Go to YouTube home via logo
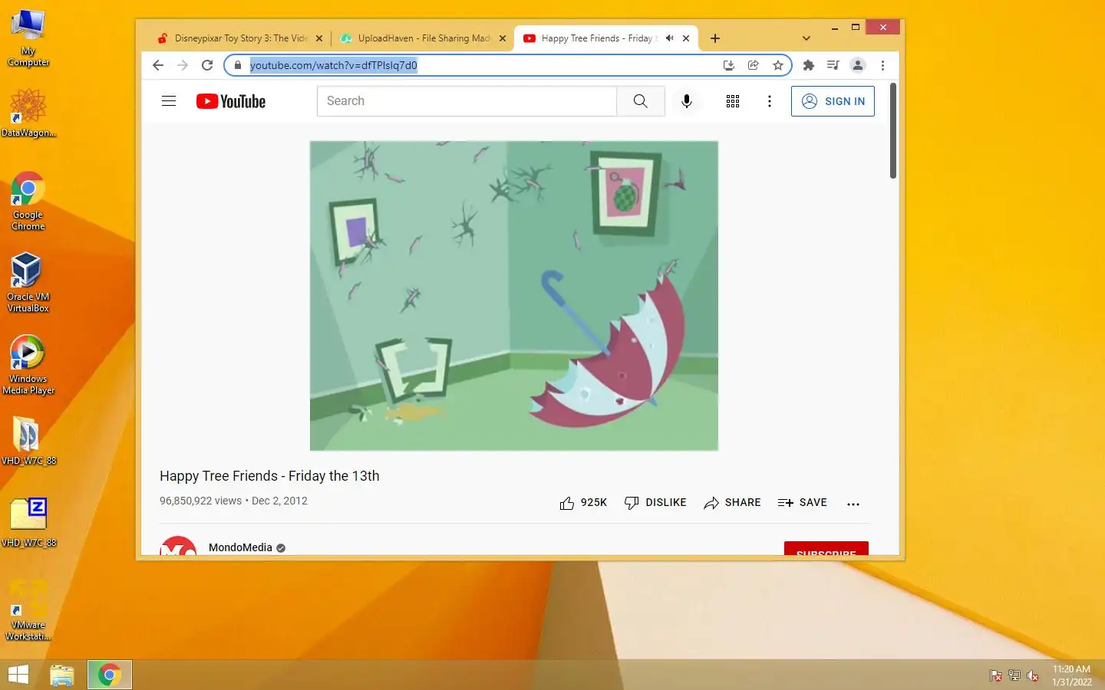Screen dimensions: 1105x690 coord(231,101)
